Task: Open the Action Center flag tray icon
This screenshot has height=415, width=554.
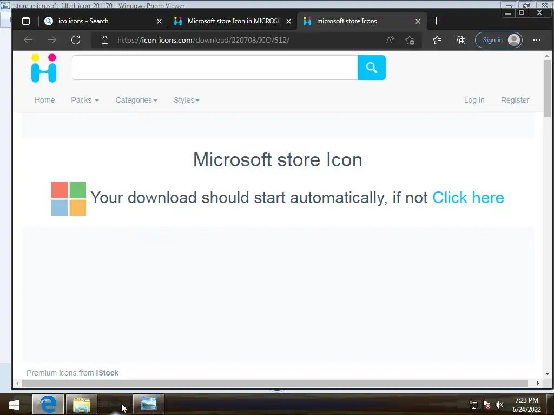Action: (486, 405)
